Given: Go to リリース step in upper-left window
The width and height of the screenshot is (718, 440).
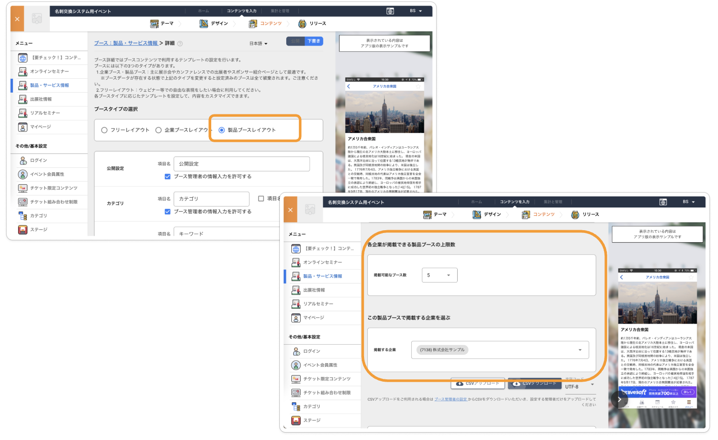Looking at the screenshot, I should 312,24.
